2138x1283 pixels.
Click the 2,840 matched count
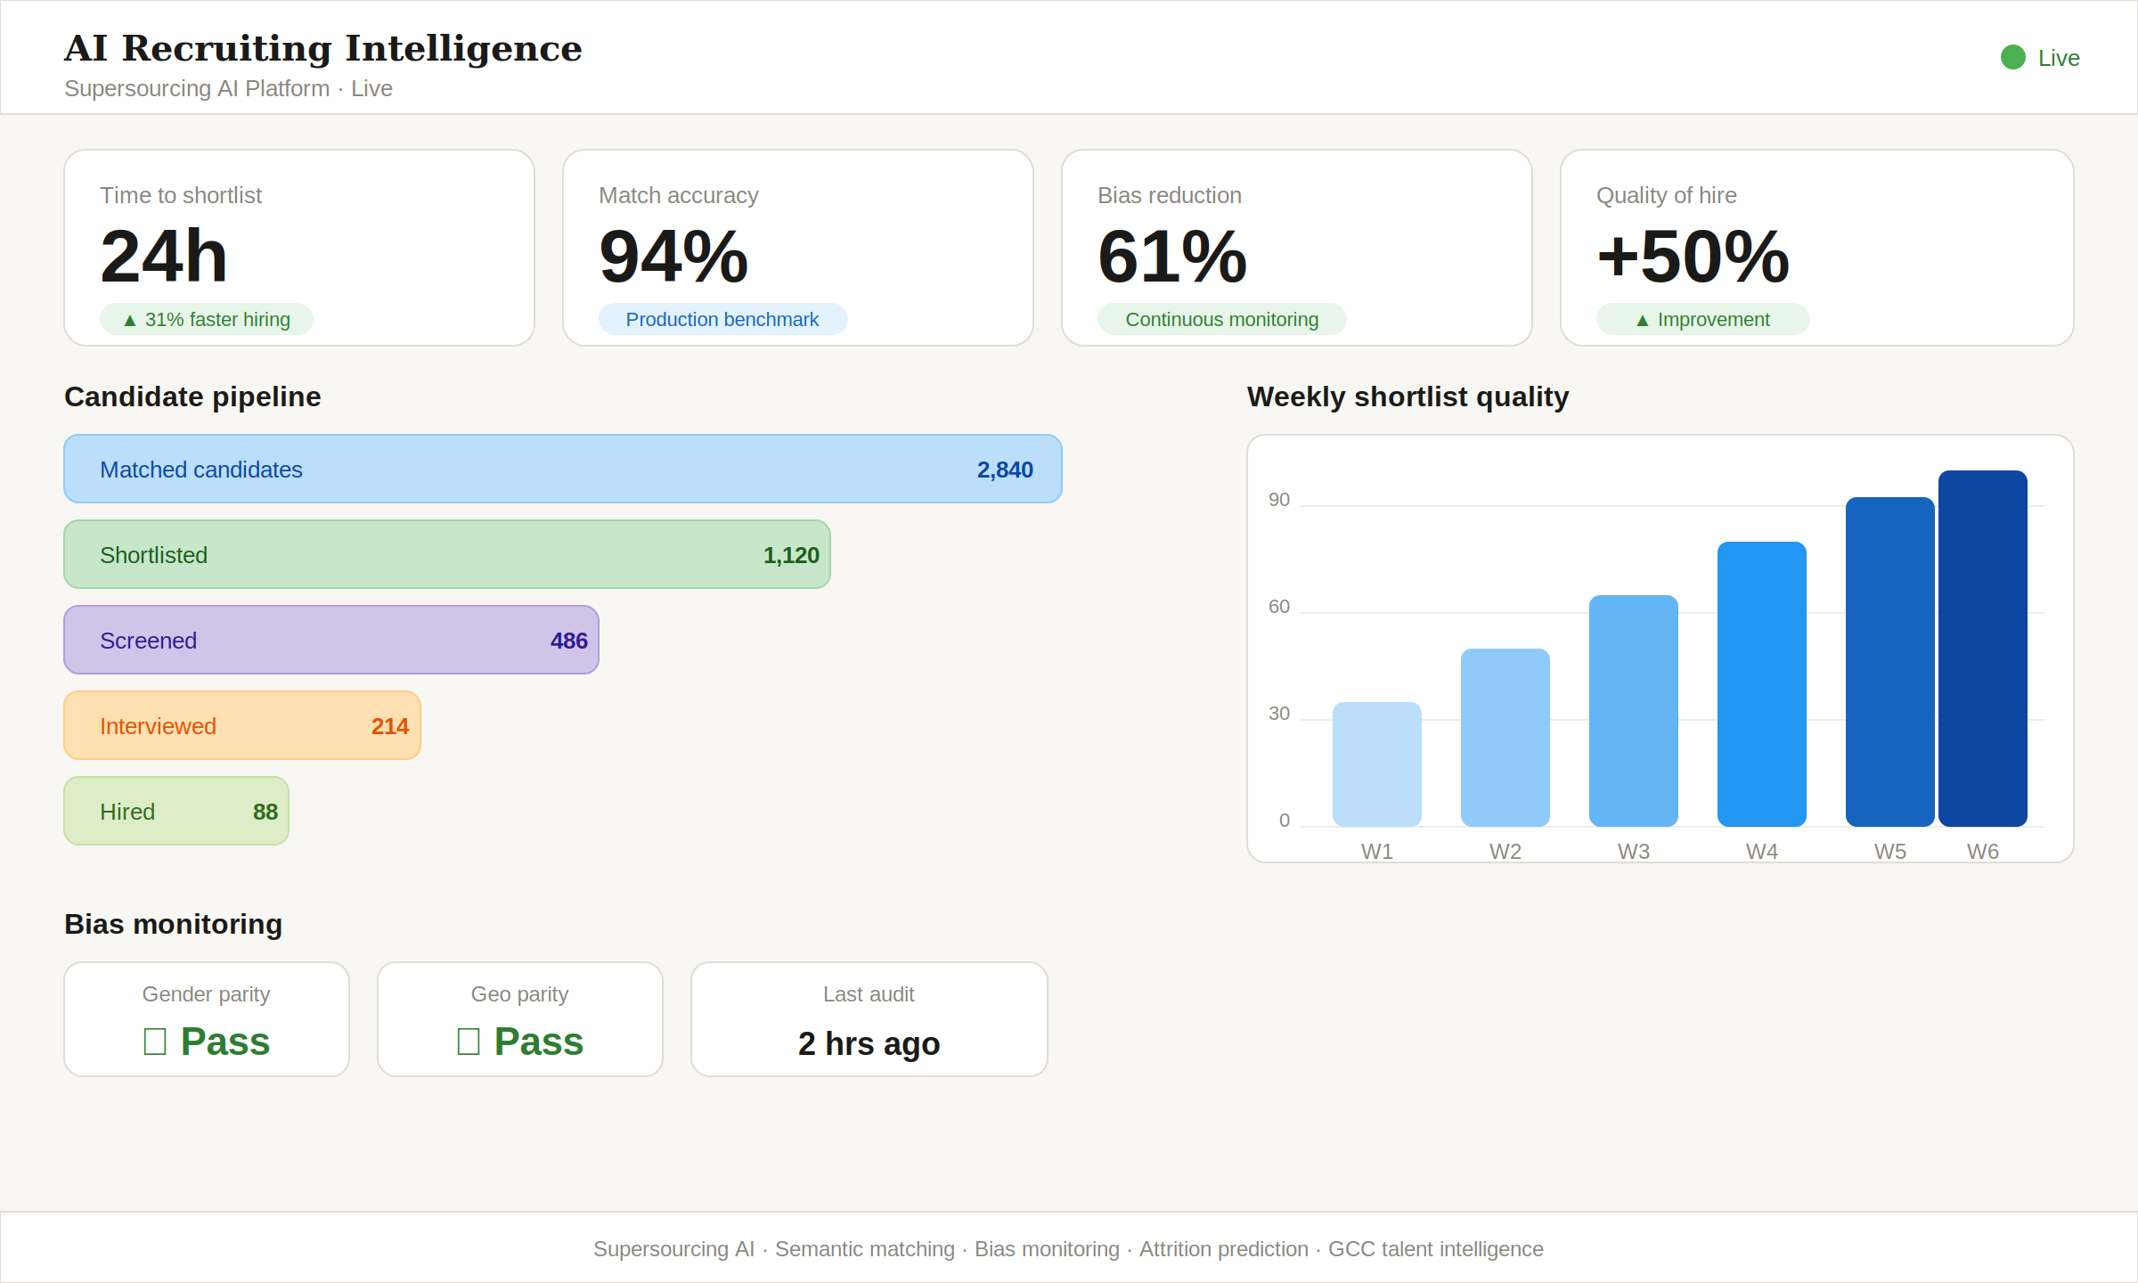point(1005,470)
